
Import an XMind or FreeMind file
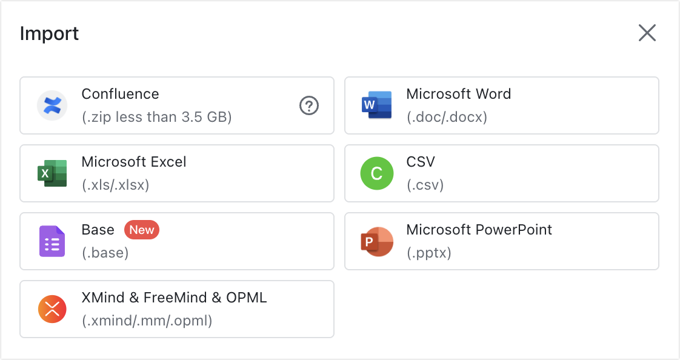(x=177, y=309)
